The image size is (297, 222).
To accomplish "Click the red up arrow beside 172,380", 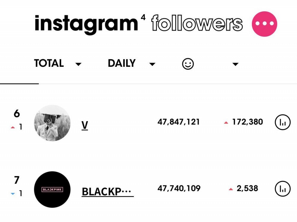I will coord(226,123).
